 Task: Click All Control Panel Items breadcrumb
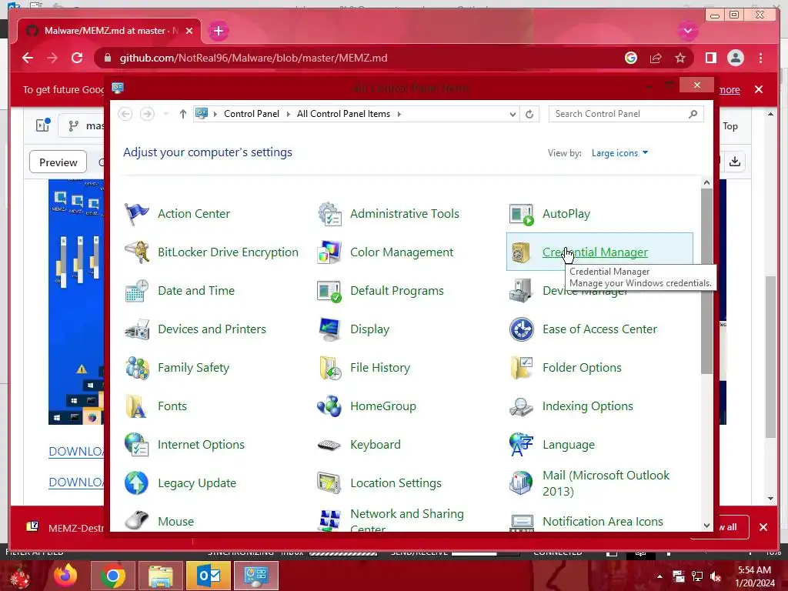coord(343,114)
